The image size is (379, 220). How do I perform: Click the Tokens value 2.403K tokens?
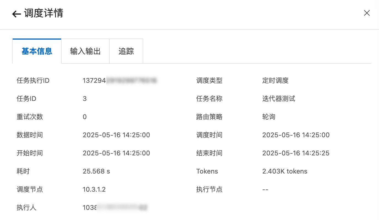[x=285, y=171]
